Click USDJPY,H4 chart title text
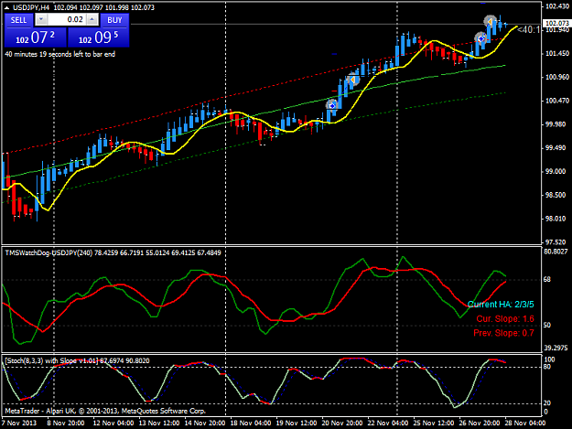572x429 pixels. (x=30, y=7)
